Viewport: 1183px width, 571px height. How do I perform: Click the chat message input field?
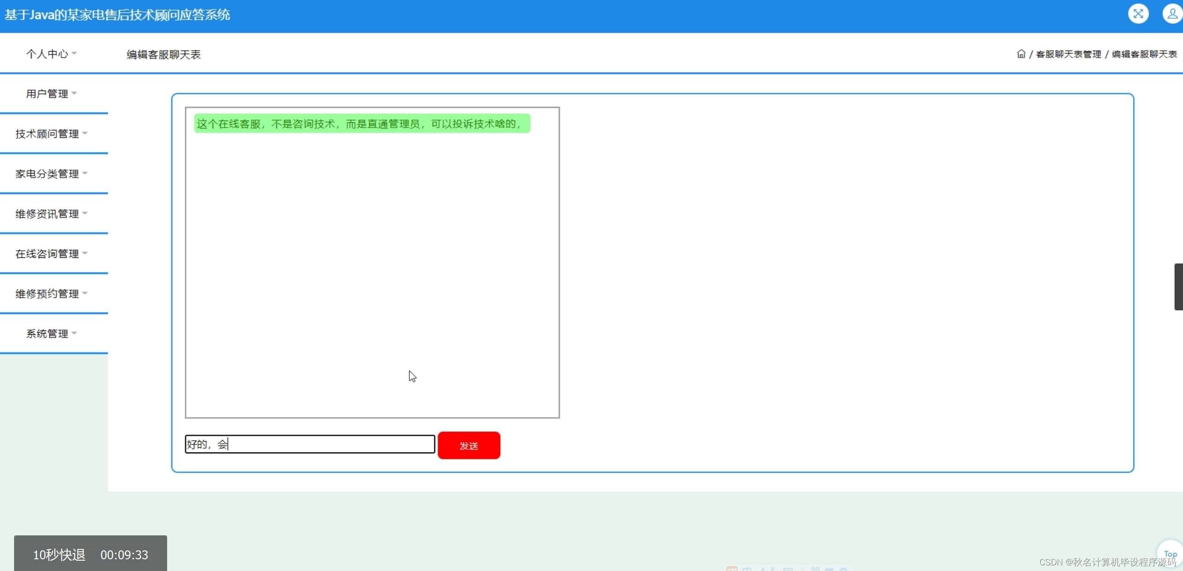[x=310, y=444]
